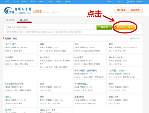Open the CAD绘图员 resume dated 2014-3-12
This screenshot has width=149, height=113.
click(x=79, y=58)
